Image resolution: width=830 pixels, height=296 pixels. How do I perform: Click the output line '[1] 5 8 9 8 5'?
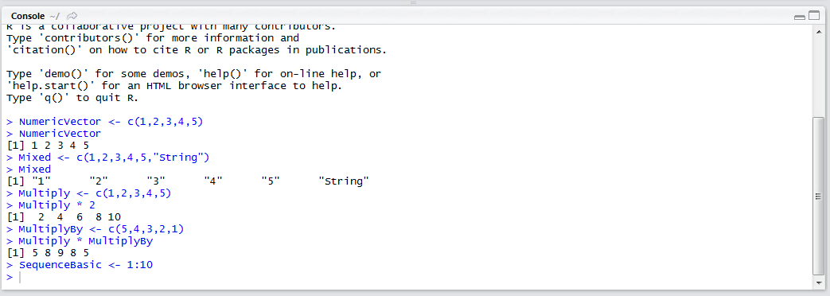[x=49, y=252]
